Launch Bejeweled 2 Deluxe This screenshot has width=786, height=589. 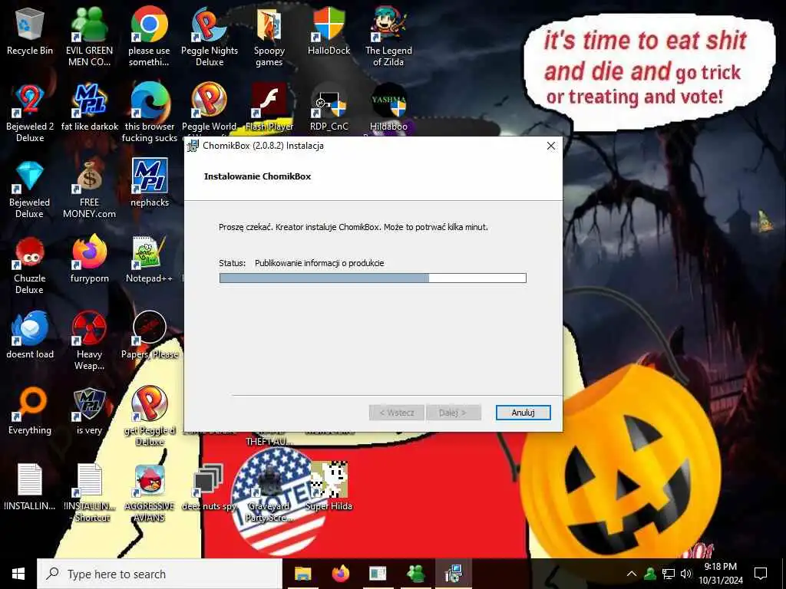pyautogui.click(x=30, y=113)
